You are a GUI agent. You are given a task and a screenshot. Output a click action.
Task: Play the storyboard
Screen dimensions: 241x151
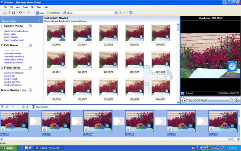pos(28,107)
